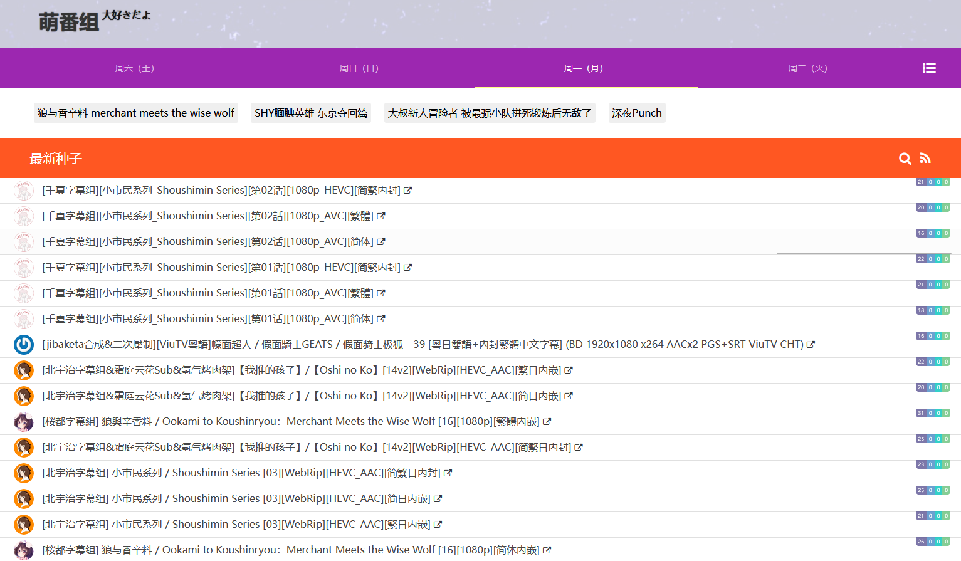Click the jibaketa uploader avatar
This screenshot has height=561, width=961.
pos(24,344)
